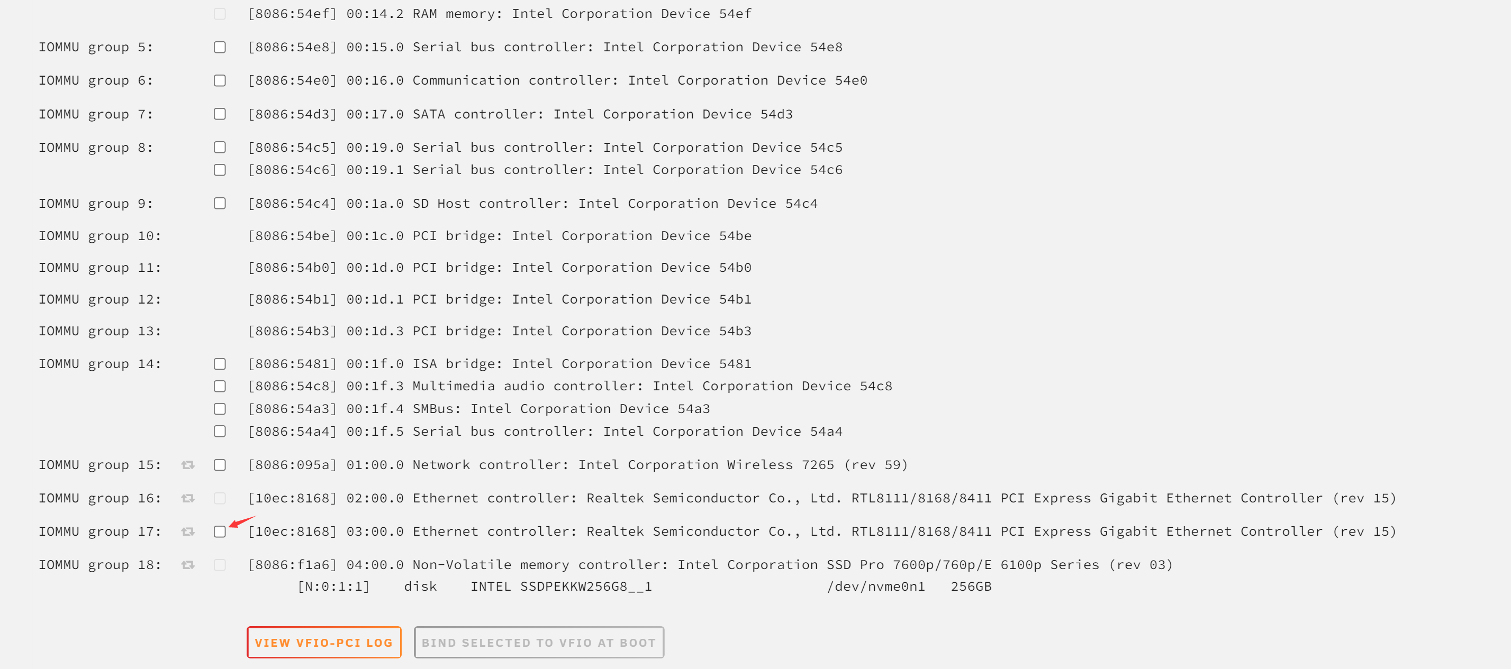The image size is (1511, 669).
Task: Check the Wireless 7265 Network controller box
Action: (x=220, y=465)
